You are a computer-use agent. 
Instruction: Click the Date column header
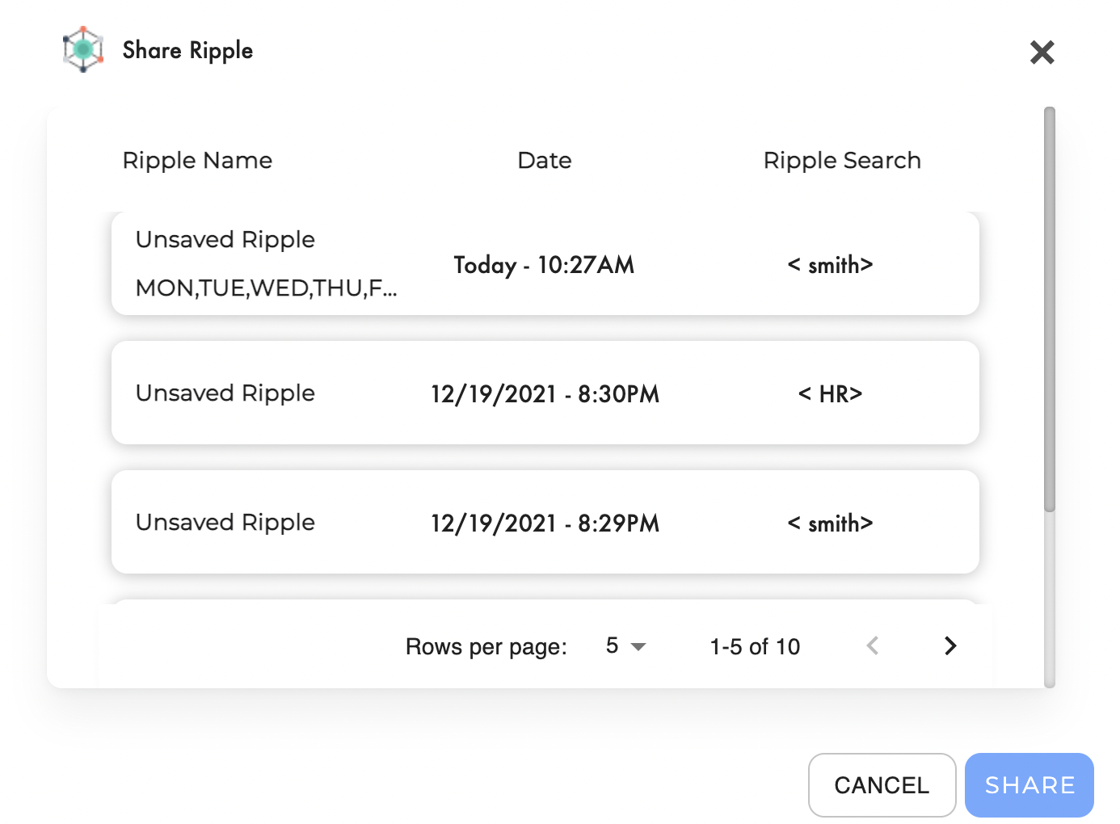[545, 161]
